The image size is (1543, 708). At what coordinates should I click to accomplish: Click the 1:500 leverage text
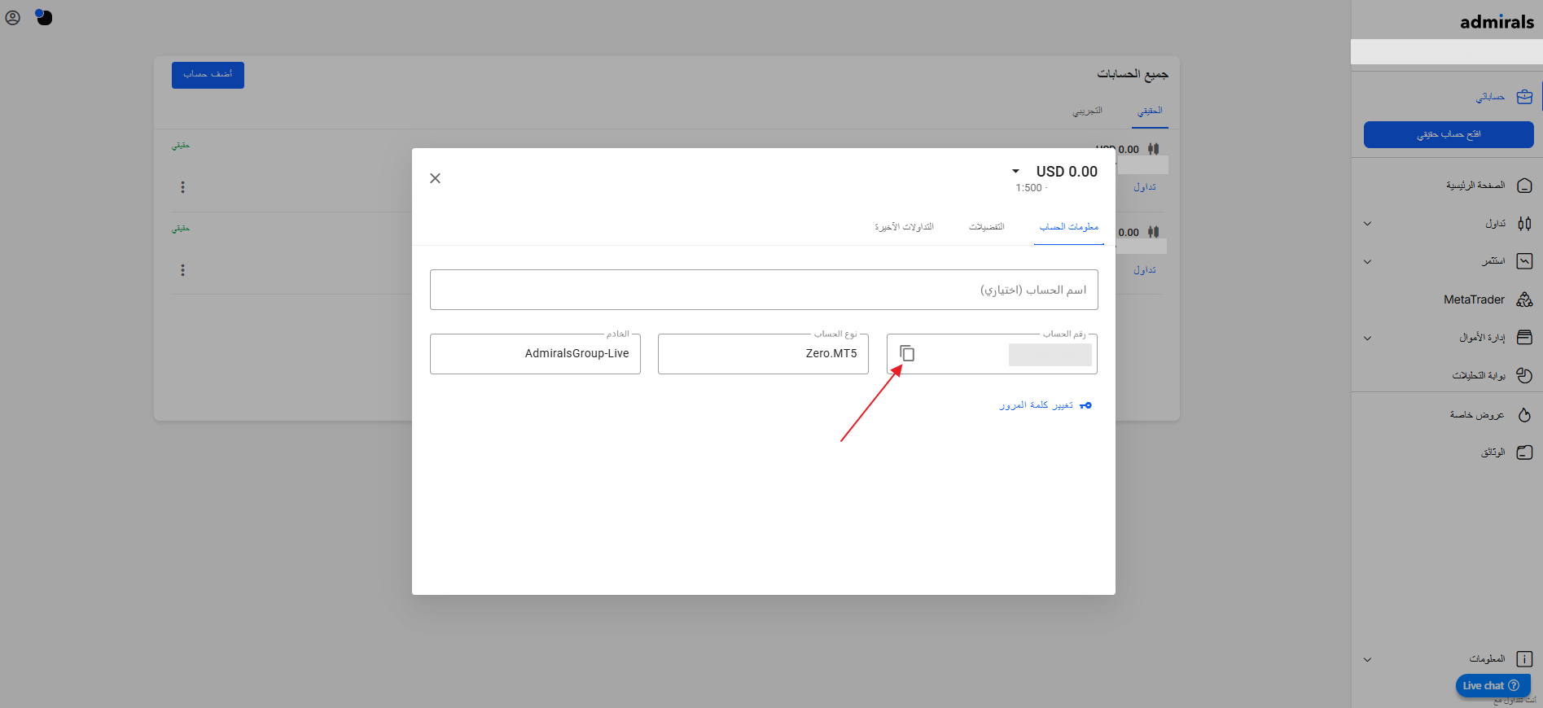click(x=1028, y=188)
